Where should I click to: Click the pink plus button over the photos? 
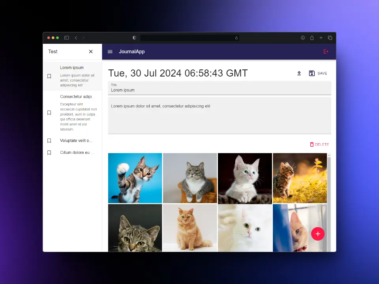318,234
